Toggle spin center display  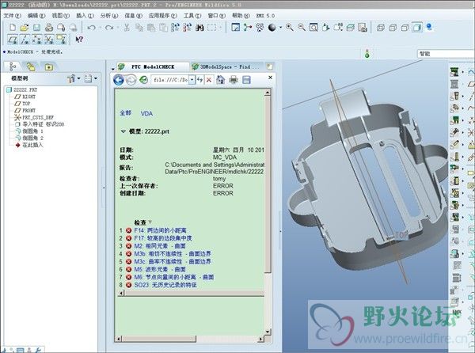coord(248,28)
